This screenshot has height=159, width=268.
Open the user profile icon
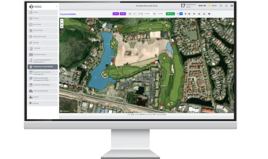(232, 6)
